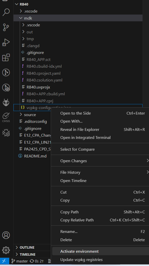This screenshot has height=266, width=149.
Task: Open the Git Graph sidebar view
Action: (6, 72)
